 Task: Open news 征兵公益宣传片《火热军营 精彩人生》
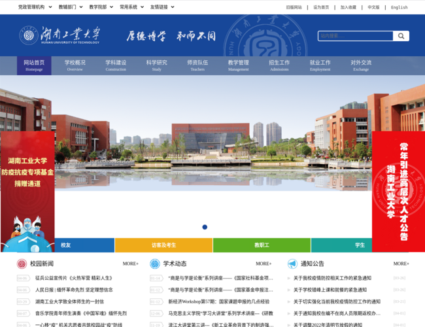(x=74, y=278)
